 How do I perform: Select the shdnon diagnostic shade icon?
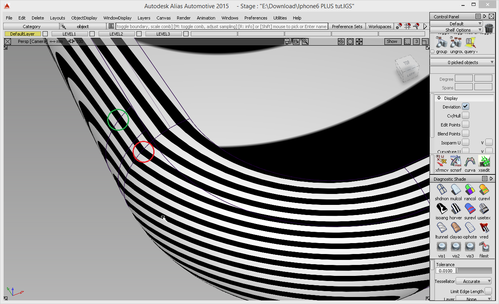(x=442, y=190)
